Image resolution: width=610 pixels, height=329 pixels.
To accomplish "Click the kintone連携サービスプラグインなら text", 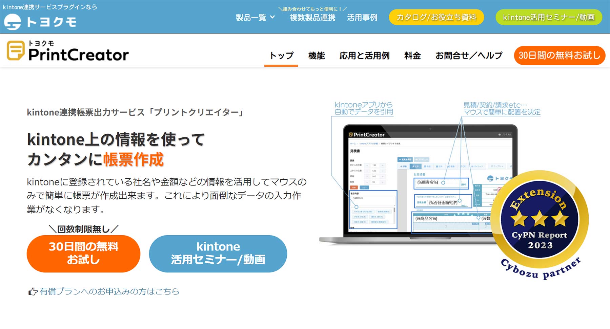I will (x=50, y=7).
